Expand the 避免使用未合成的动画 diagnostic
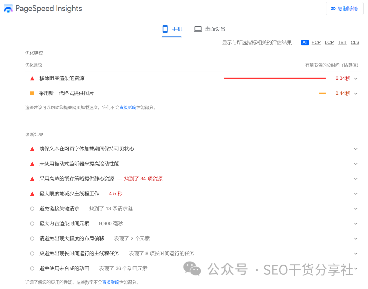This screenshot has width=368, height=289. point(356,268)
